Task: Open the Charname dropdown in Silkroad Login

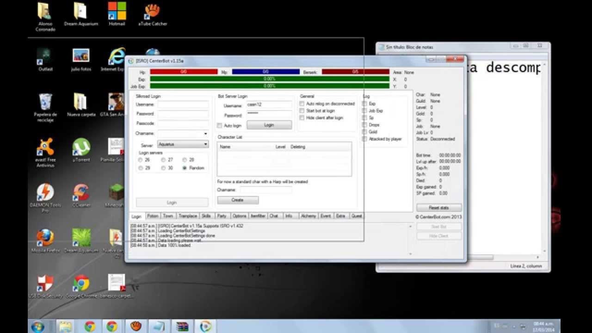Action: 206,134
